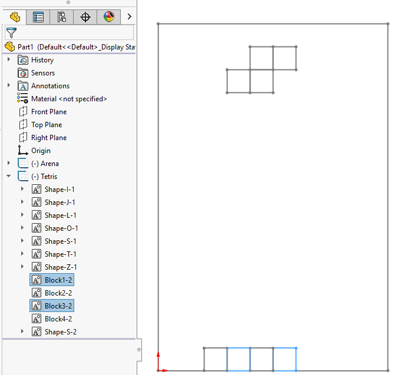Open the ConfigurationManager tab
The image size is (400, 375).
(x=62, y=17)
